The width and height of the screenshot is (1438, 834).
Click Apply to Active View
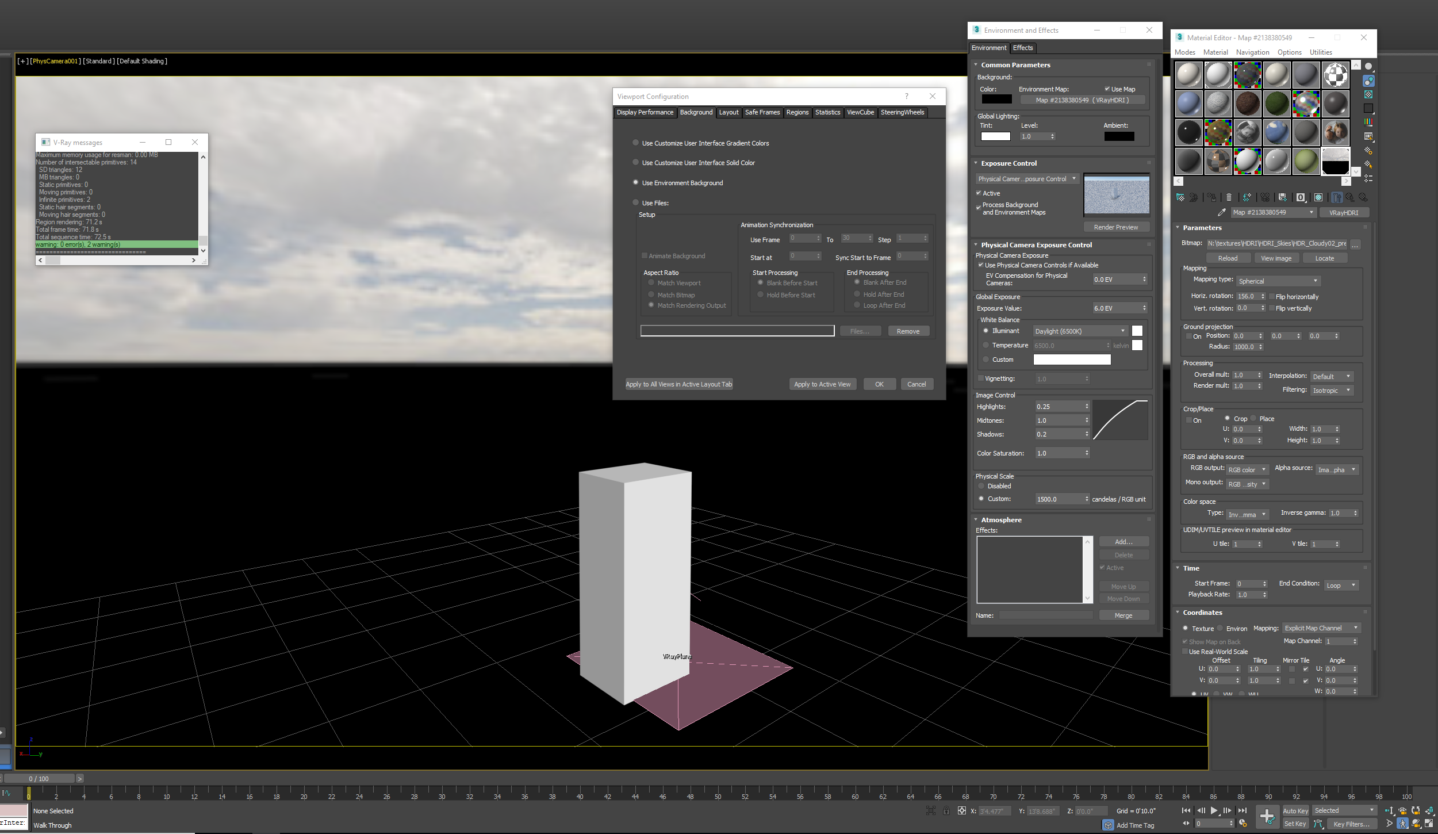(x=822, y=384)
